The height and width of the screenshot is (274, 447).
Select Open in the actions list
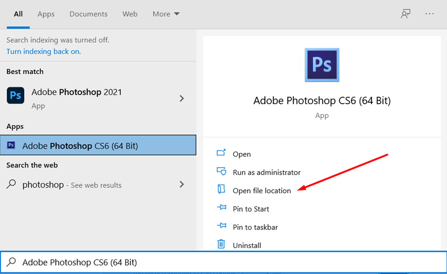point(242,154)
